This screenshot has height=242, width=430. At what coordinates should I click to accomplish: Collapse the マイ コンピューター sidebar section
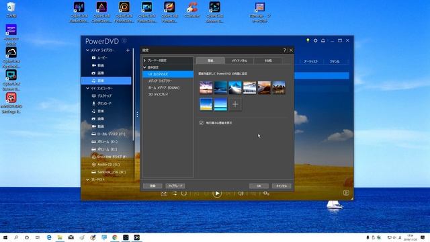87,88
